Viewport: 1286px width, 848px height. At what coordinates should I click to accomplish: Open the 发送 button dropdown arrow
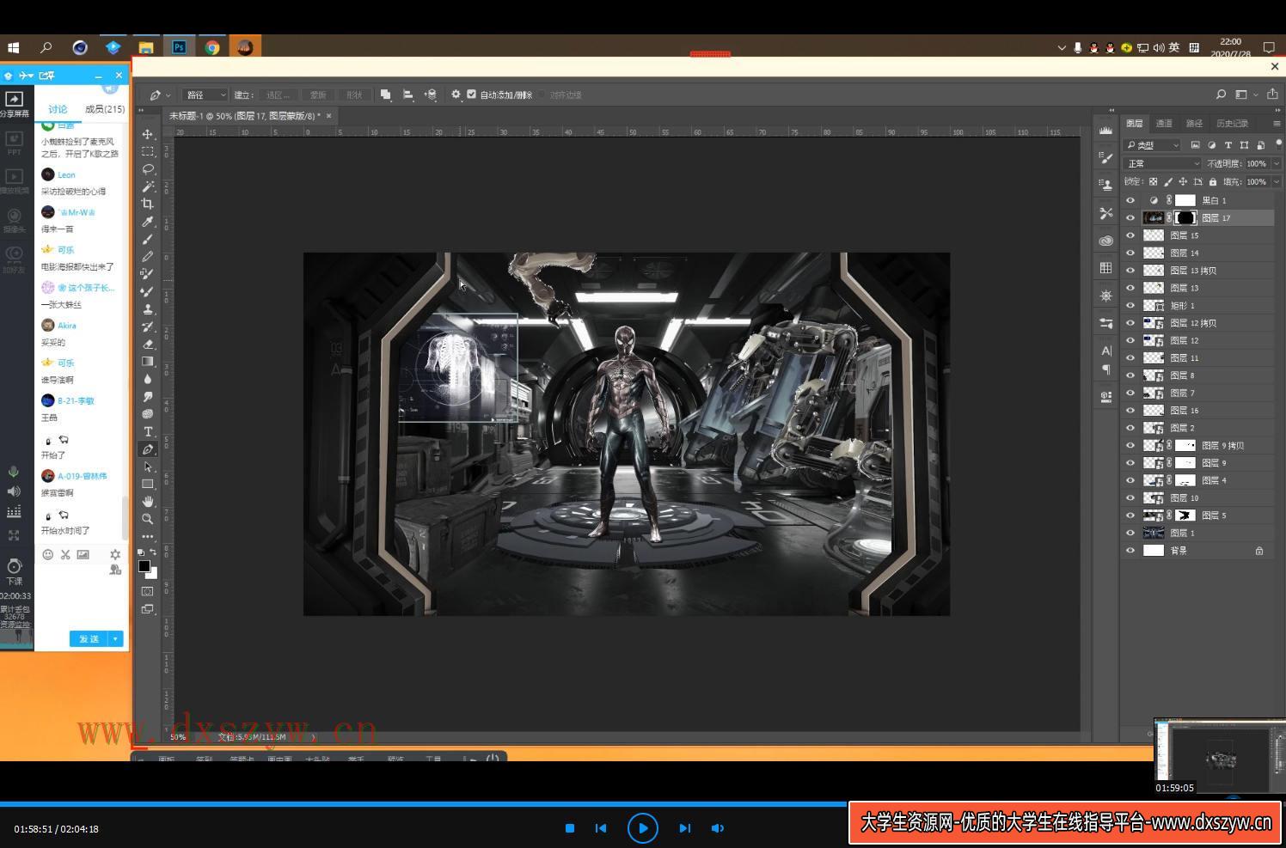click(x=115, y=639)
